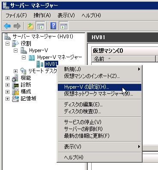158x170 pixels.
Task: Click the blue Help question mark icon
Action: point(53,26)
